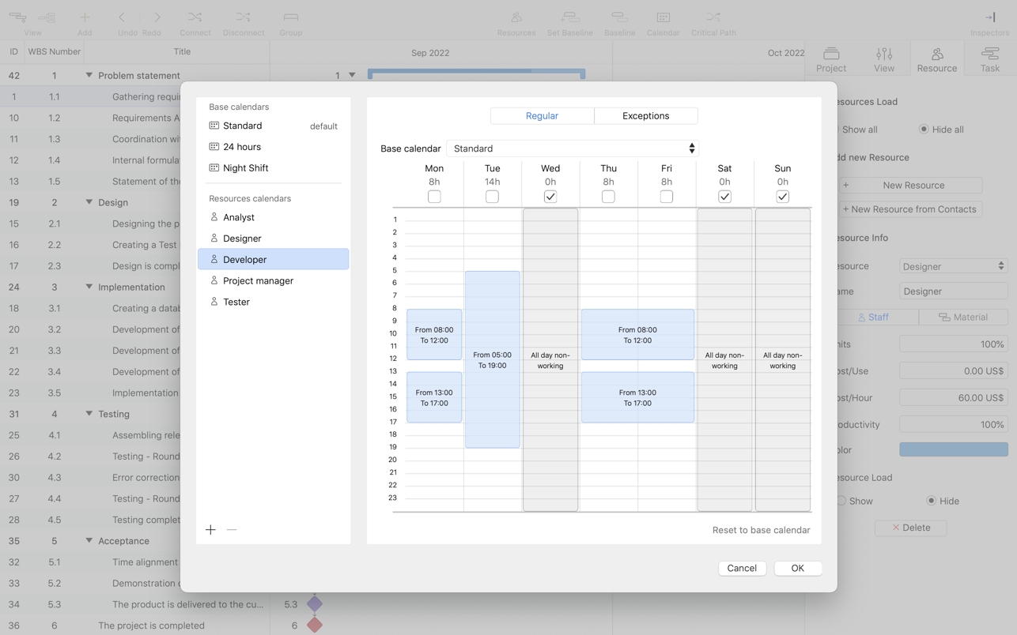Open the Calendar toolbar icon

coord(664,17)
